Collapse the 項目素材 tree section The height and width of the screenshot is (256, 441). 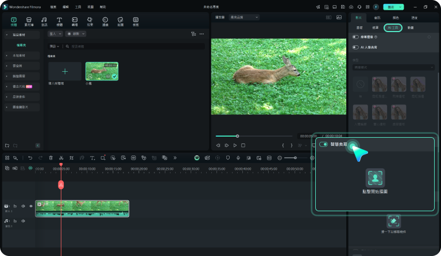pos(7,35)
